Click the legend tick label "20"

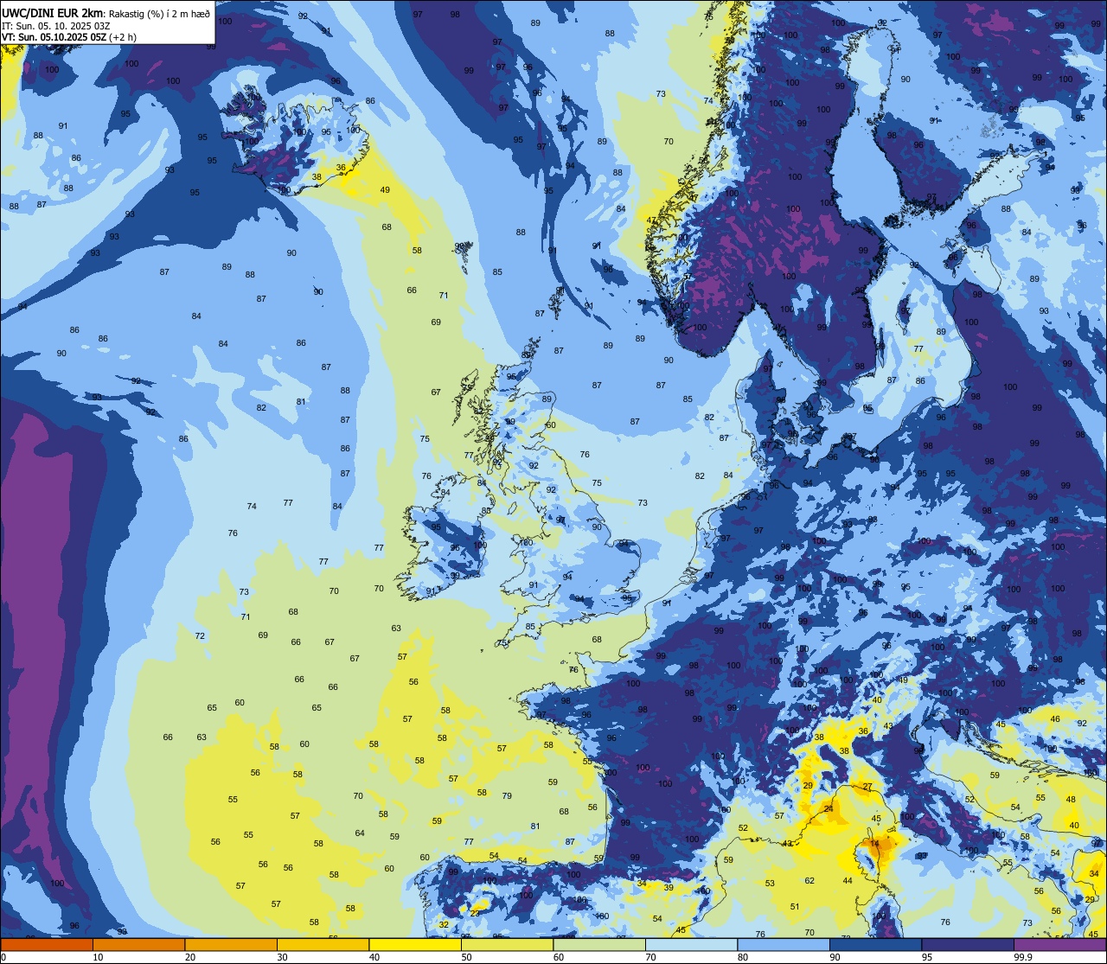click(190, 957)
